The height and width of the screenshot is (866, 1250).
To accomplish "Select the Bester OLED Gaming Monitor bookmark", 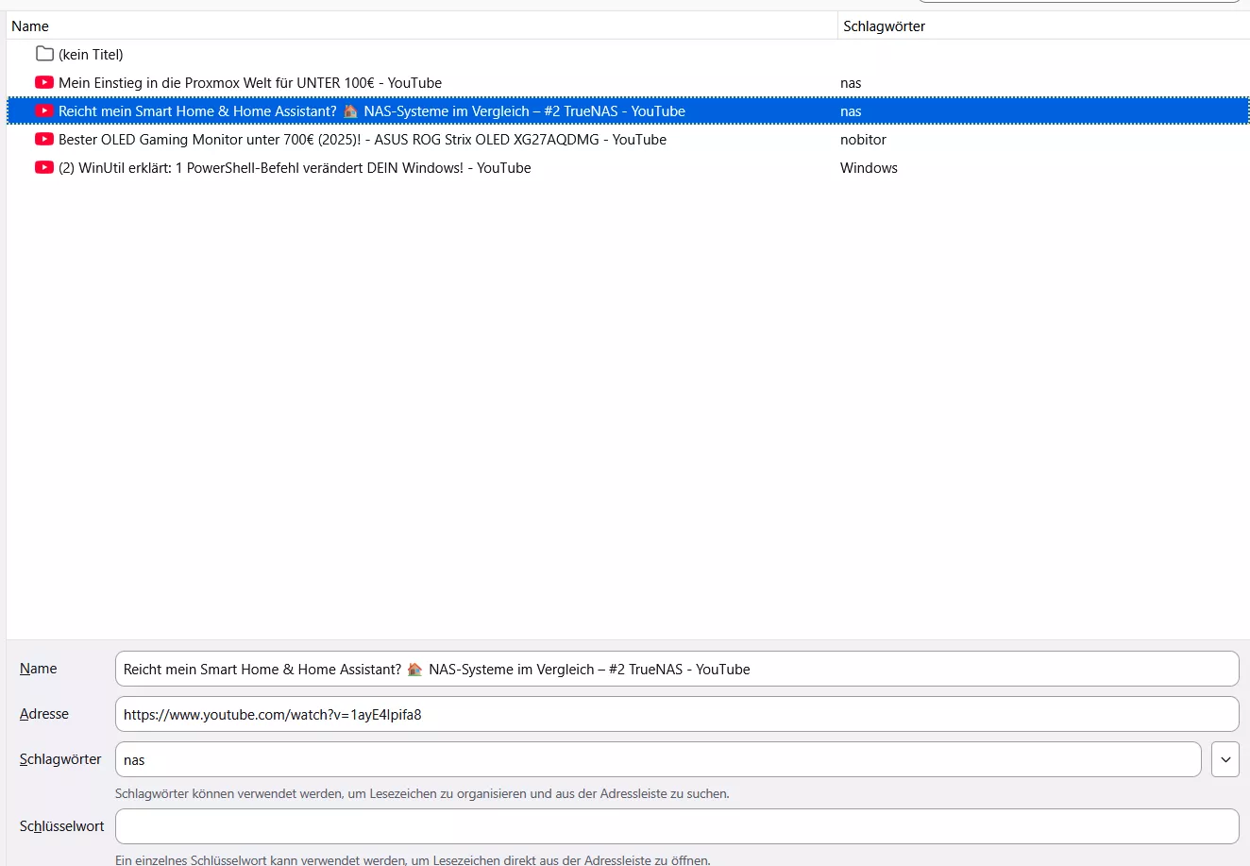I will [x=628, y=139].
